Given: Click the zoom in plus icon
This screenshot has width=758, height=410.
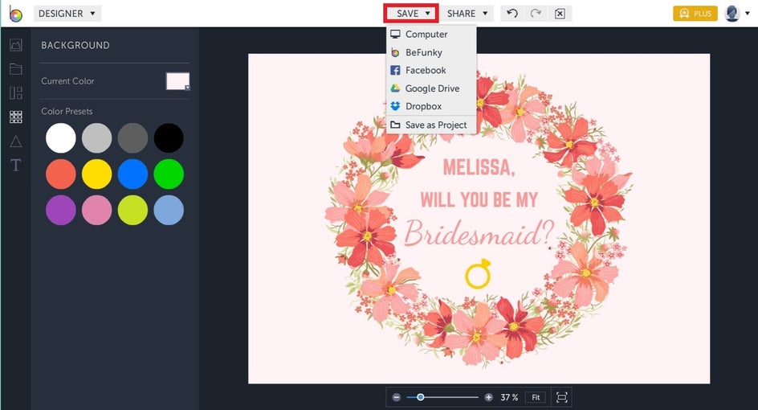Looking at the screenshot, I should click(489, 397).
